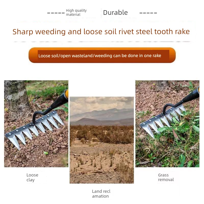Select the 'Durable' heading text

[115, 12]
